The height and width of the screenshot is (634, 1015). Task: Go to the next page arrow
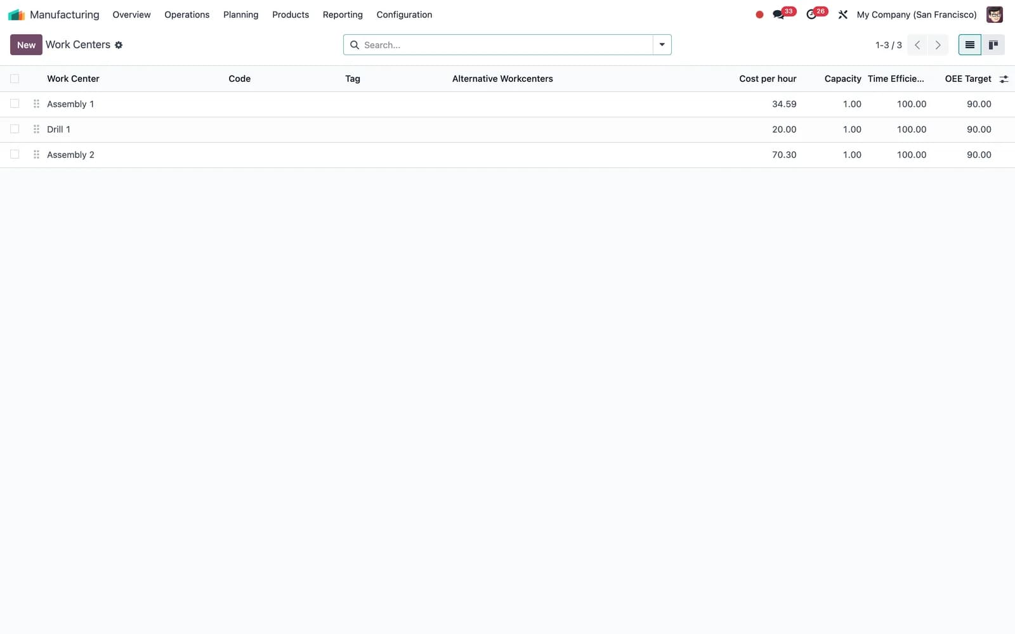(x=938, y=45)
